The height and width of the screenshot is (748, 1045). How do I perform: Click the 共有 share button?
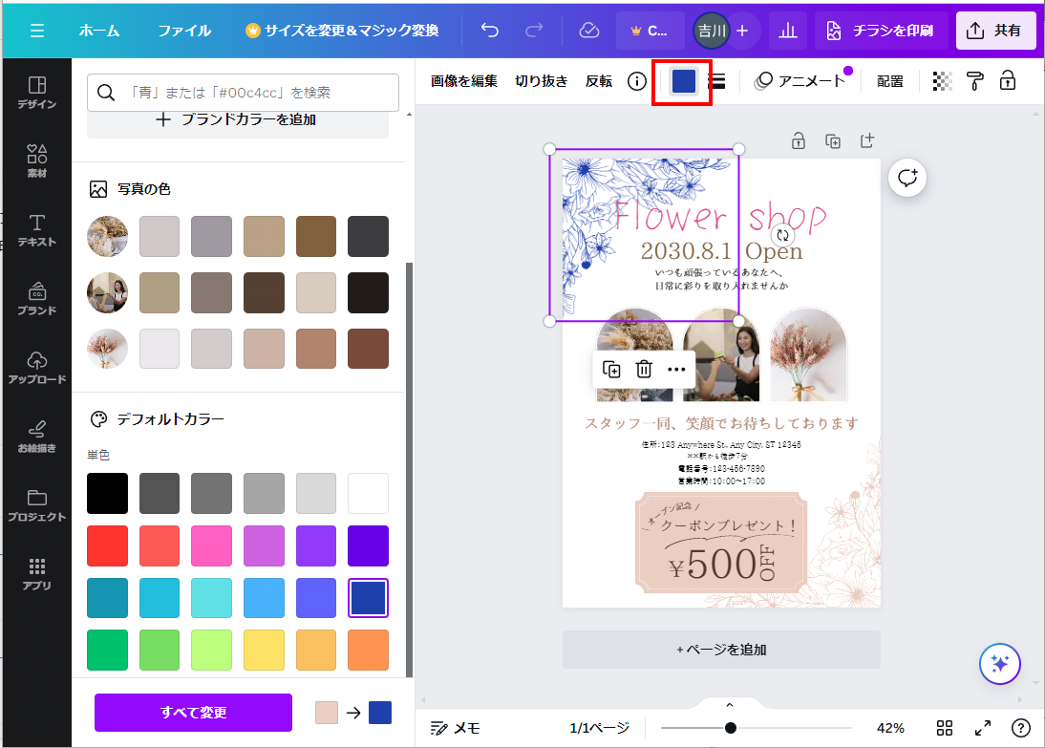pyautogui.click(x=994, y=31)
